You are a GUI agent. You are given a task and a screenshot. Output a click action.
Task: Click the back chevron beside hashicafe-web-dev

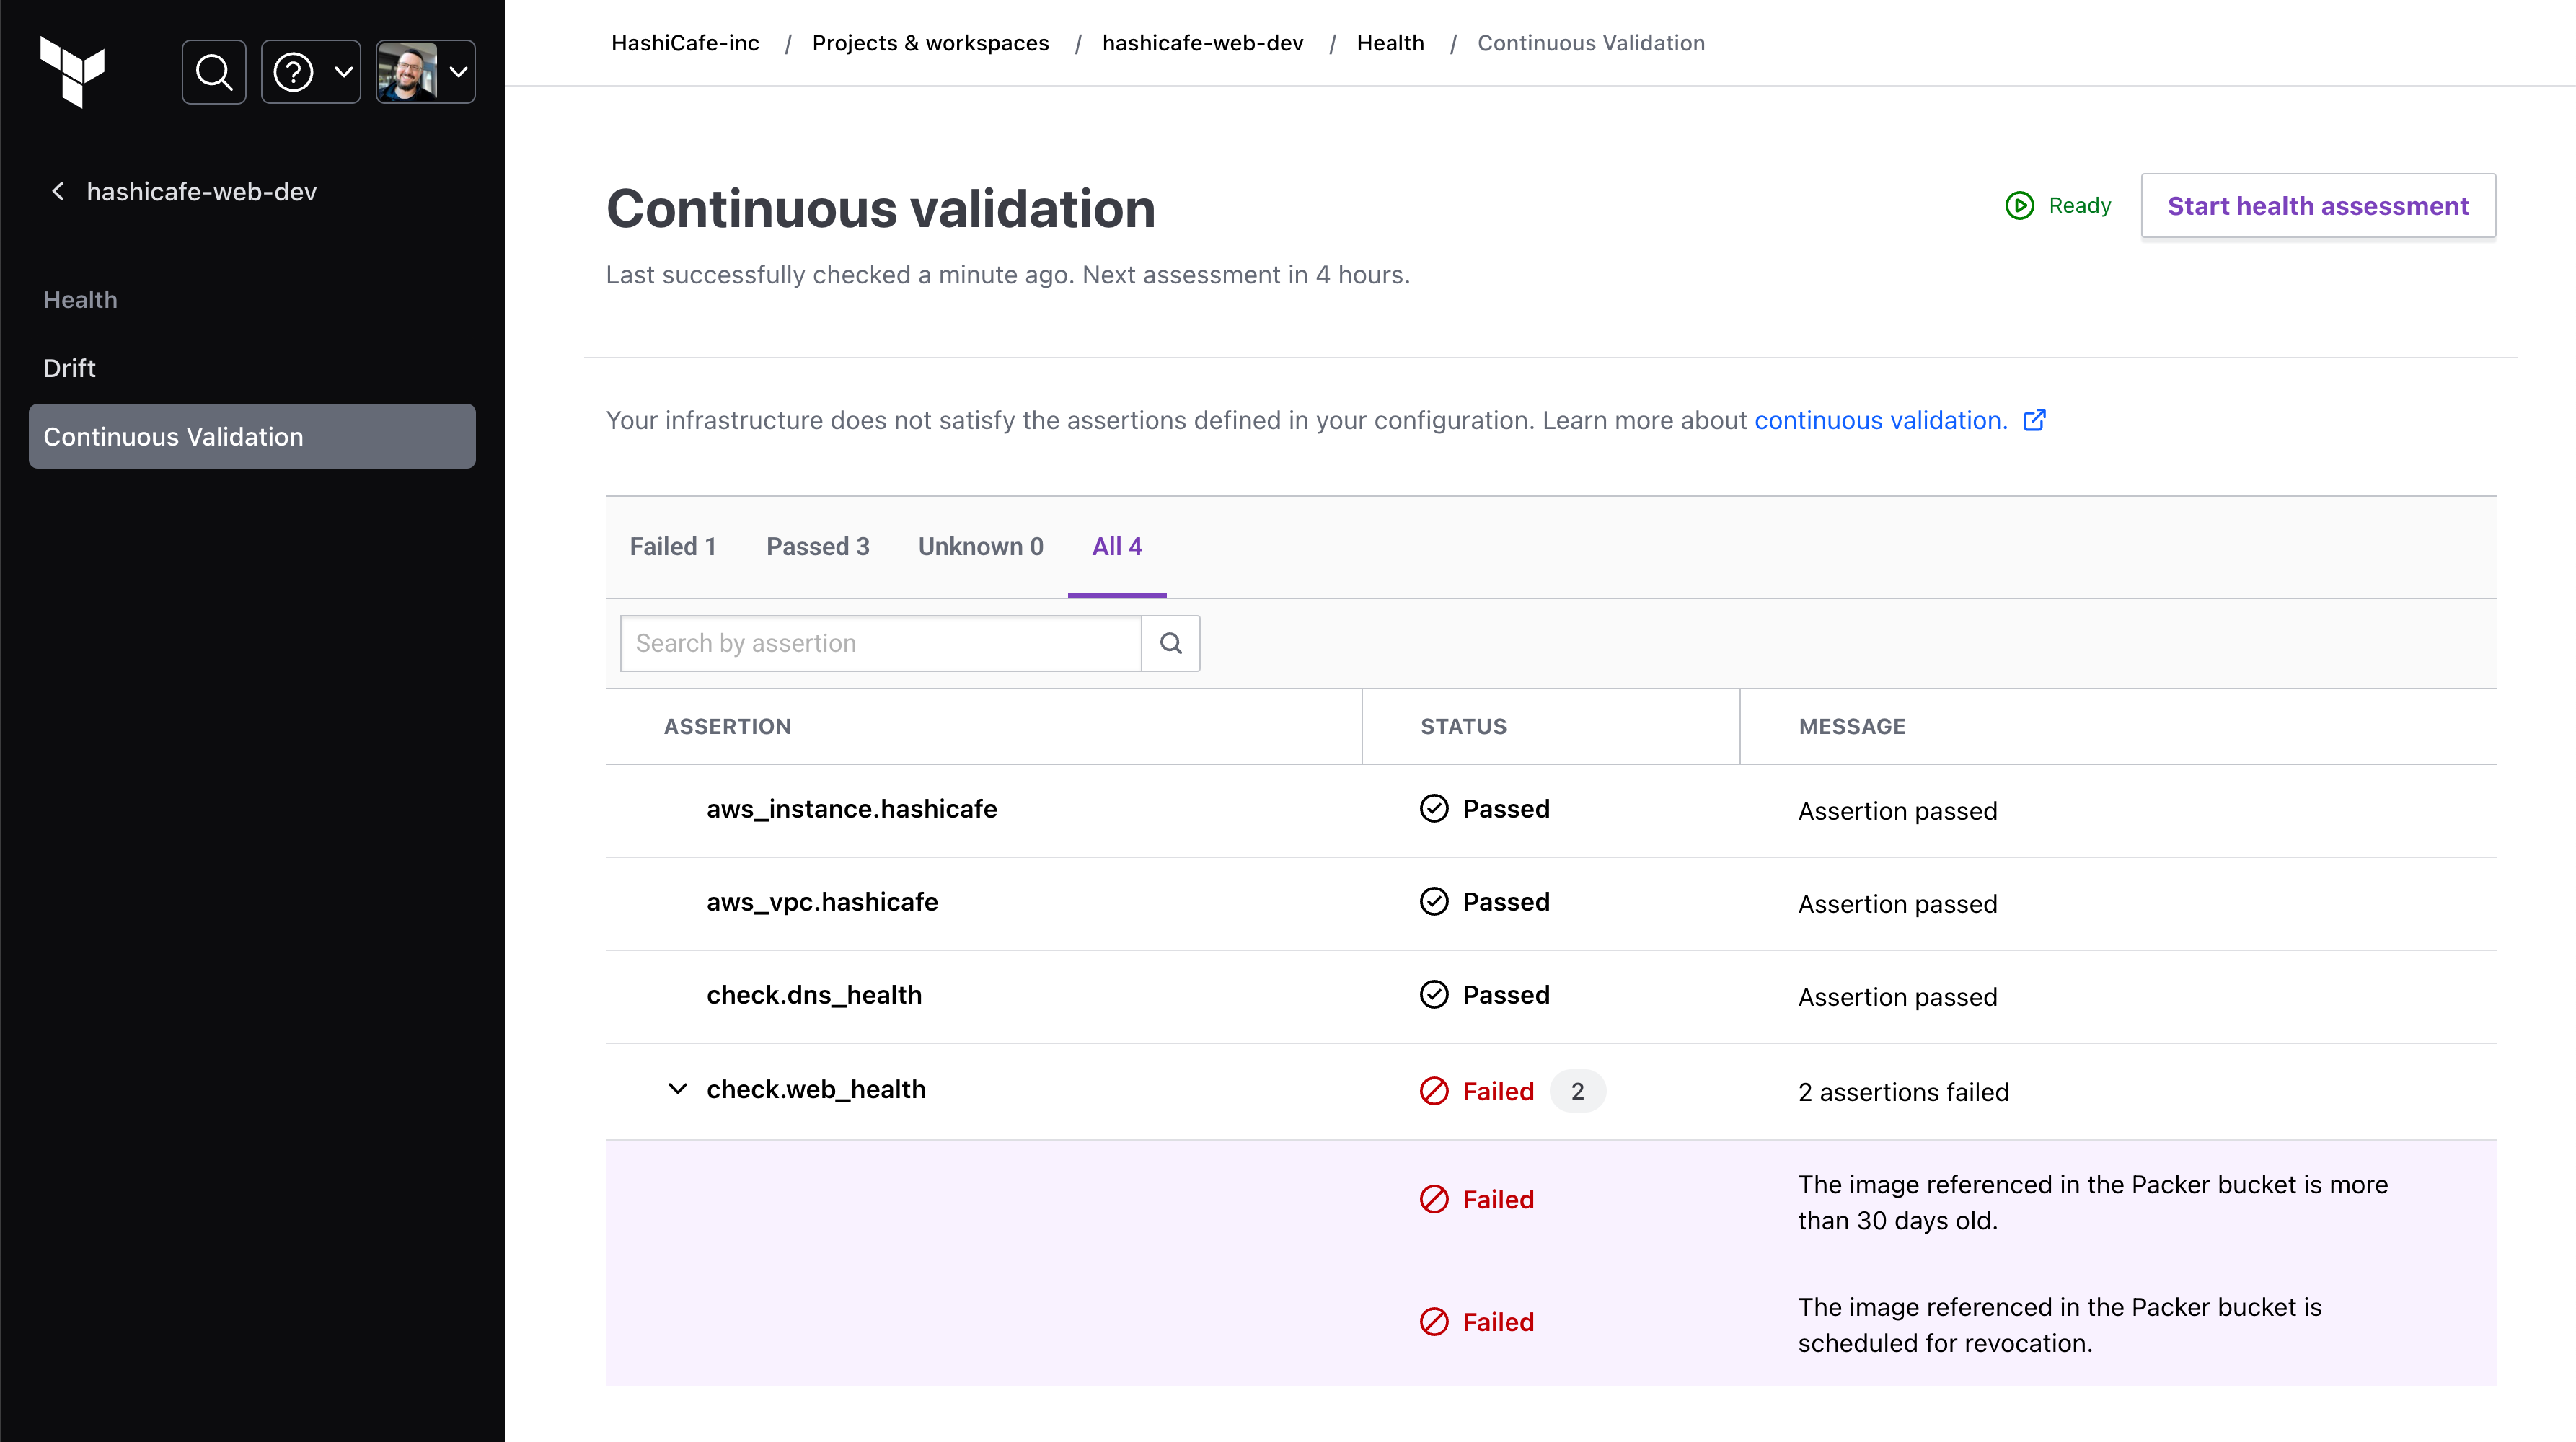click(58, 193)
